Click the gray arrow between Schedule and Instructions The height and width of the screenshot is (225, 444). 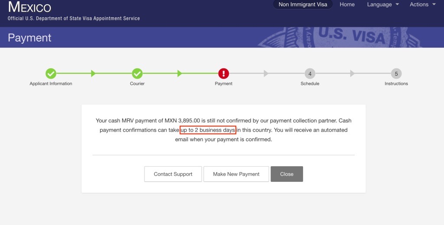pos(353,74)
